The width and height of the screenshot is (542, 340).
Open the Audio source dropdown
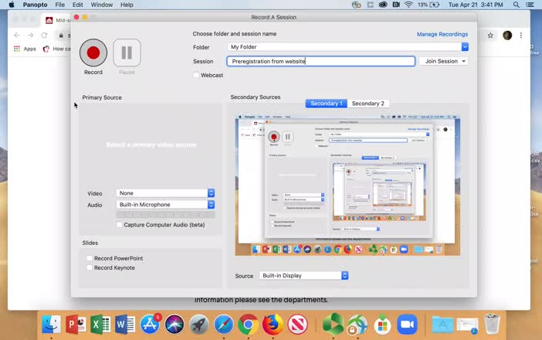[165, 205]
